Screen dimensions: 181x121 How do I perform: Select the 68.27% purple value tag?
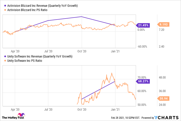click(143, 81)
